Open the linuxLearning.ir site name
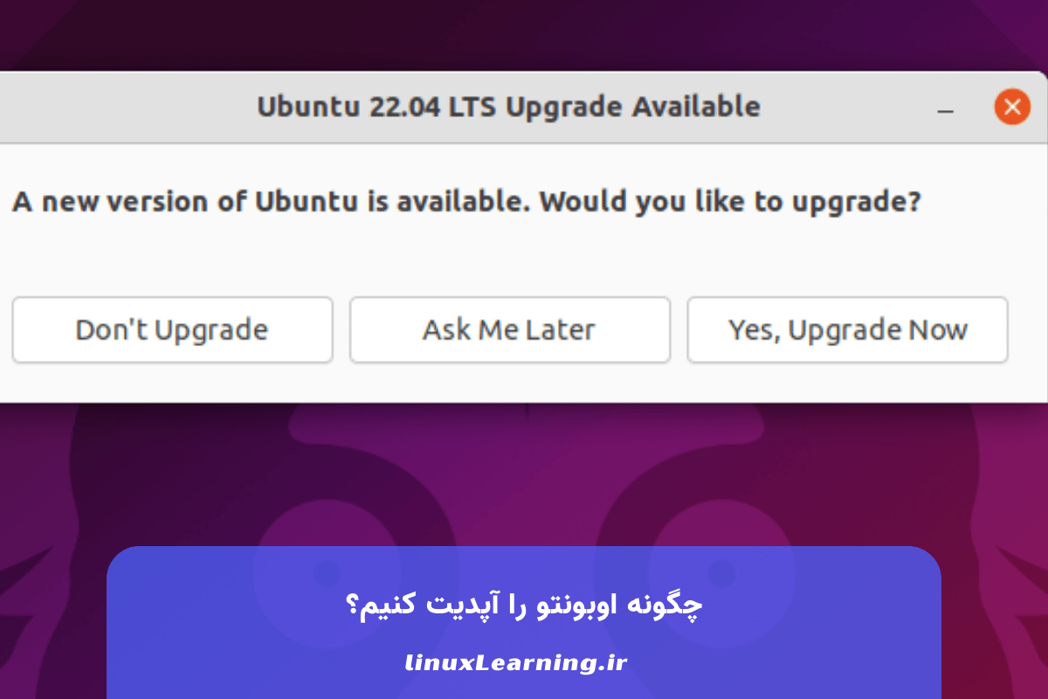 coord(516,663)
